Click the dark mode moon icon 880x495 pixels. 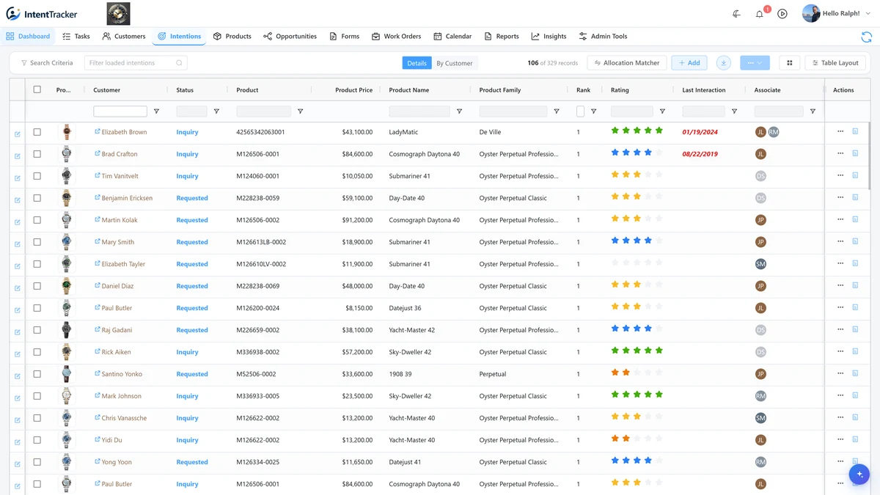tap(736, 14)
